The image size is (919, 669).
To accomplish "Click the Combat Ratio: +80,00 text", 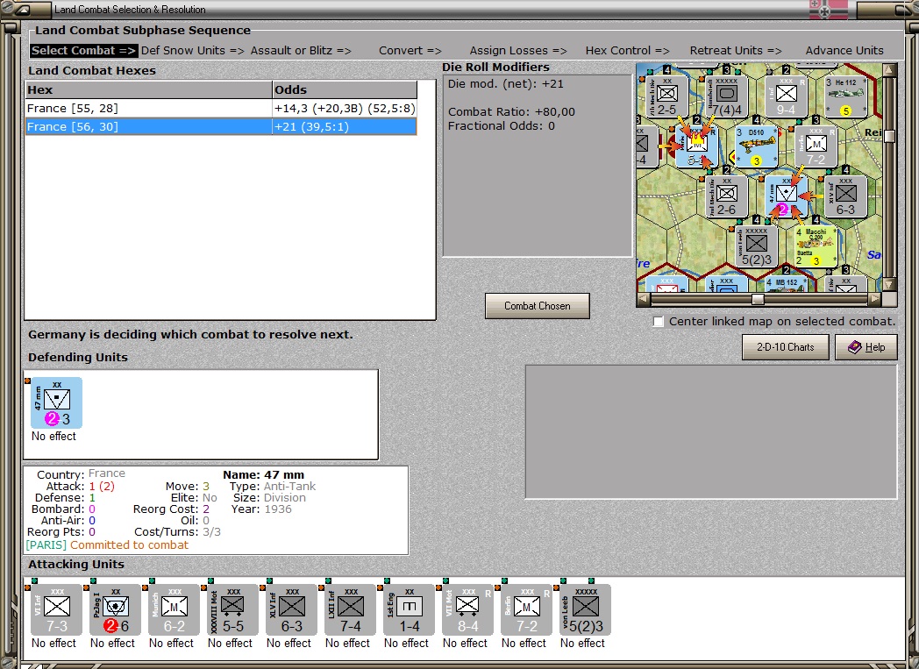I will pyautogui.click(x=511, y=112).
